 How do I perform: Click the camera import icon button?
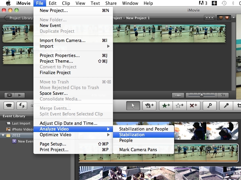click(9, 106)
